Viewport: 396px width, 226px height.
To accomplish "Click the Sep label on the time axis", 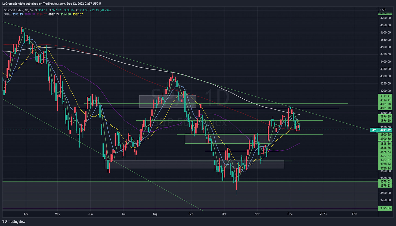I will (191, 214).
